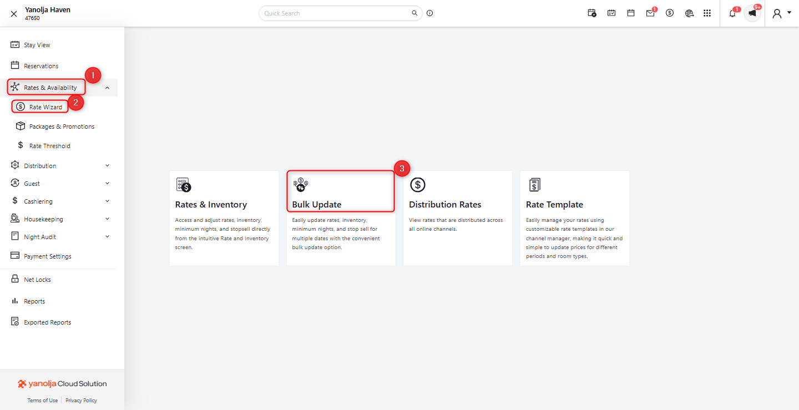Click the Exported Reports icon
799x410 pixels.
(15, 322)
